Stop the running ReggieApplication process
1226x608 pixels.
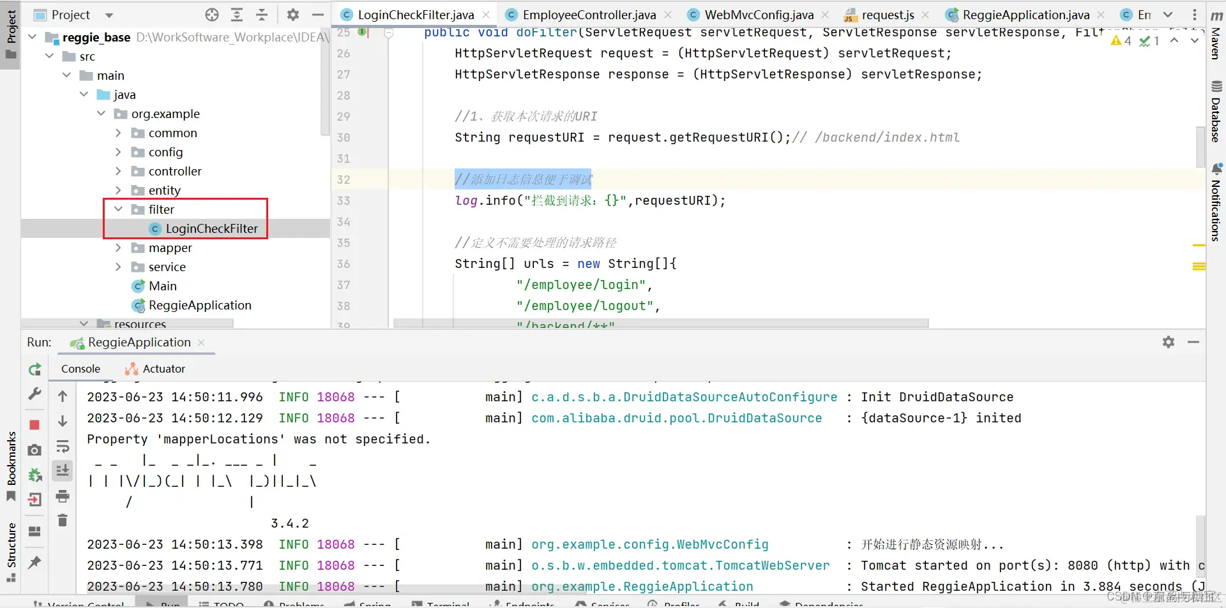(x=35, y=424)
